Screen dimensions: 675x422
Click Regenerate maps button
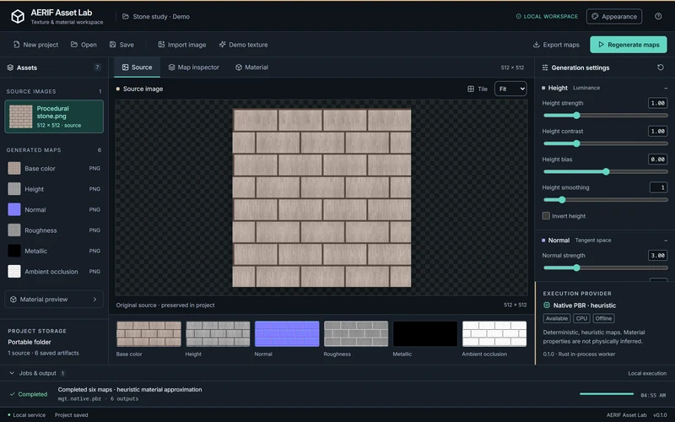tap(628, 45)
